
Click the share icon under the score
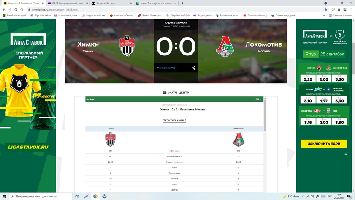coord(193,68)
